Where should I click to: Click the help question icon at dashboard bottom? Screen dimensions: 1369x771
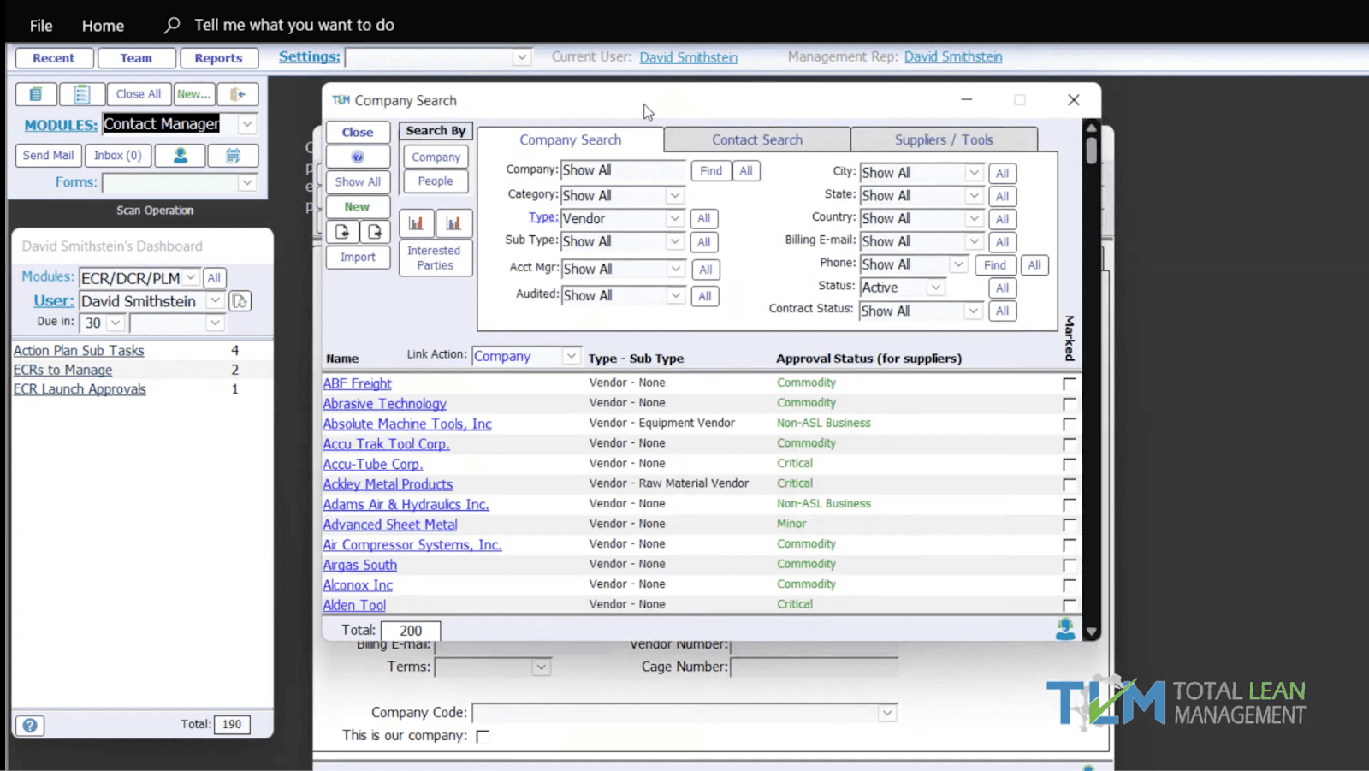(30, 726)
